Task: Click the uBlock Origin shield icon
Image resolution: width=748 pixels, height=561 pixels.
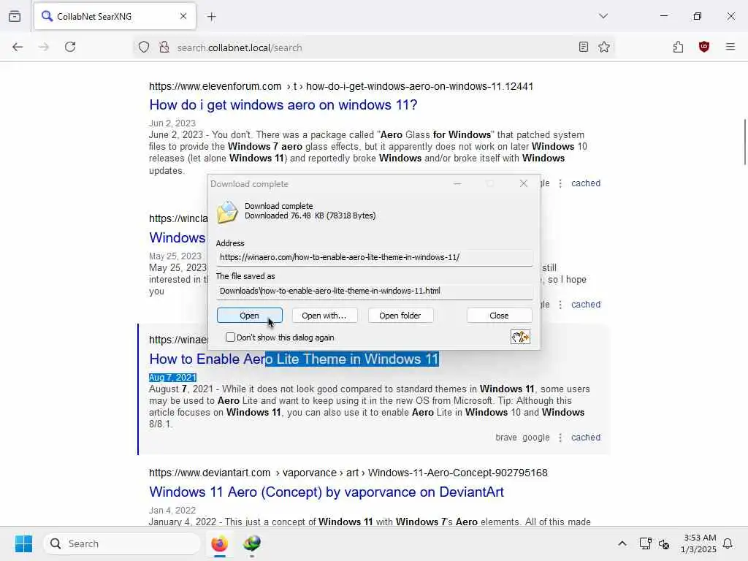Action: click(703, 47)
